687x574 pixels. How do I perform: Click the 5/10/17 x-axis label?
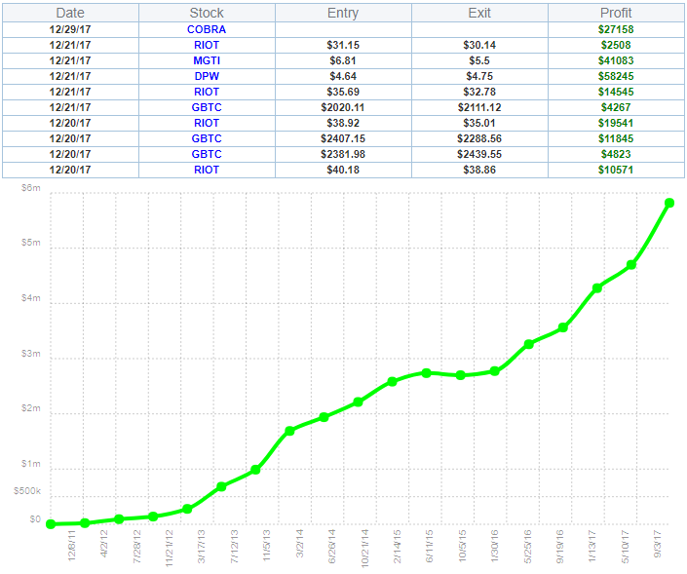tap(626, 547)
